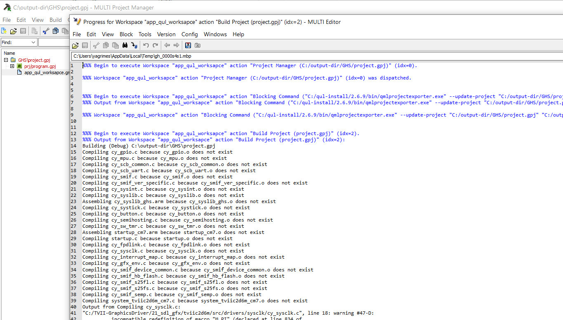This screenshot has height=320, width=563.
Task: Select app_qul_worksapce.gpj in the project tree
Action: (x=42, y=72)
